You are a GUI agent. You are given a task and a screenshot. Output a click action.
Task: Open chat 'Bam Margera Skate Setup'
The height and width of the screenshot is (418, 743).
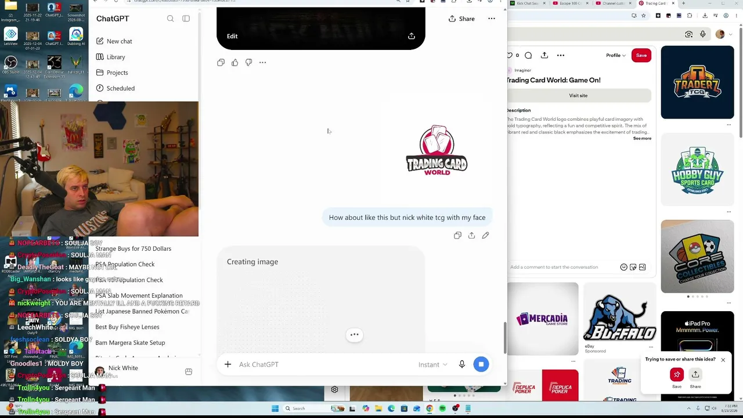point(130,343)
